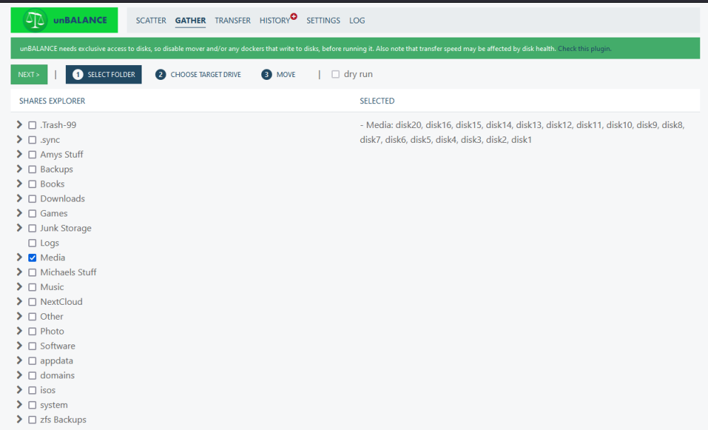
Task: Expand the Downloads folder chevron
Action: point(19,198)
